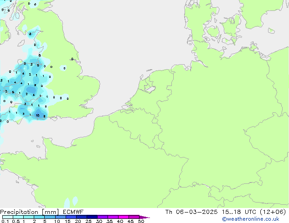This screenshot has height=223, width=289.
Task: Select the 2–5 mm legend color swatch
Action: (x=39, y=217)
